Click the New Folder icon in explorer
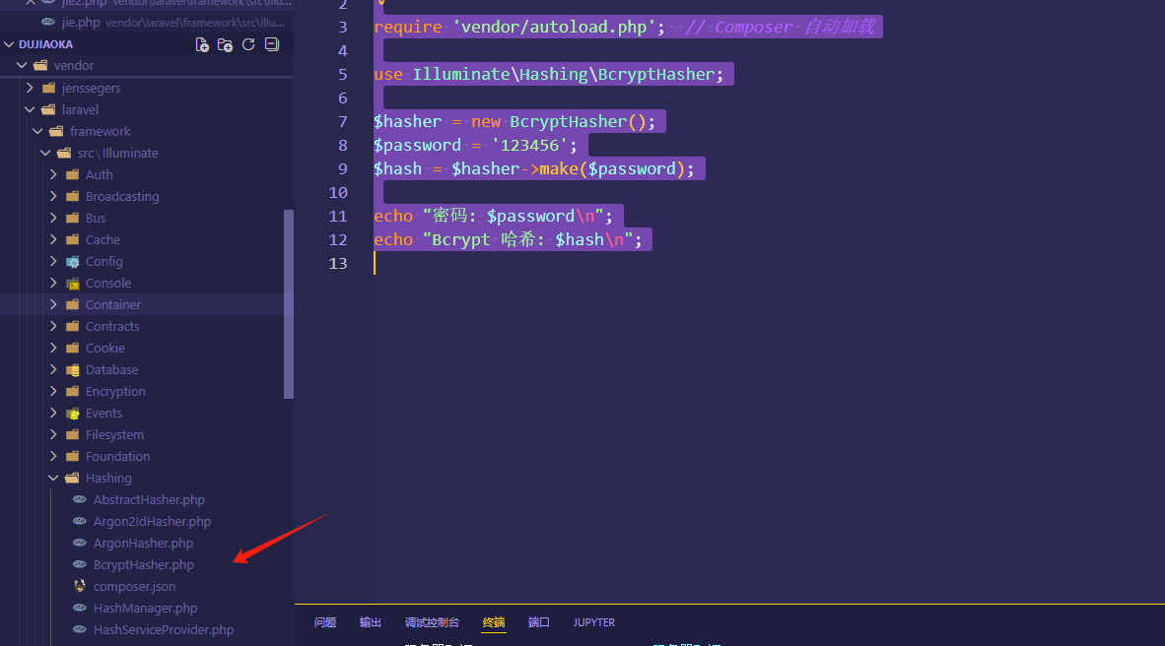 (225, 44)
